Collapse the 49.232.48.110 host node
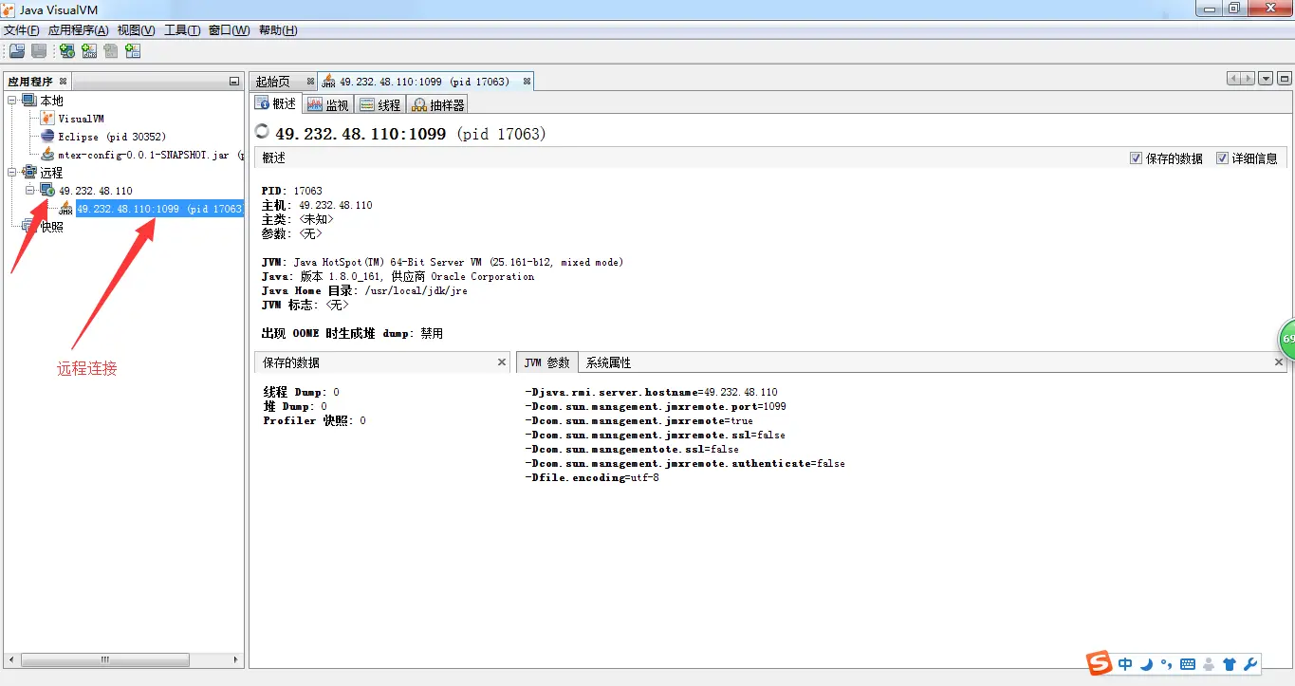This screenshot has width=1295, height=686. point(30,191)
